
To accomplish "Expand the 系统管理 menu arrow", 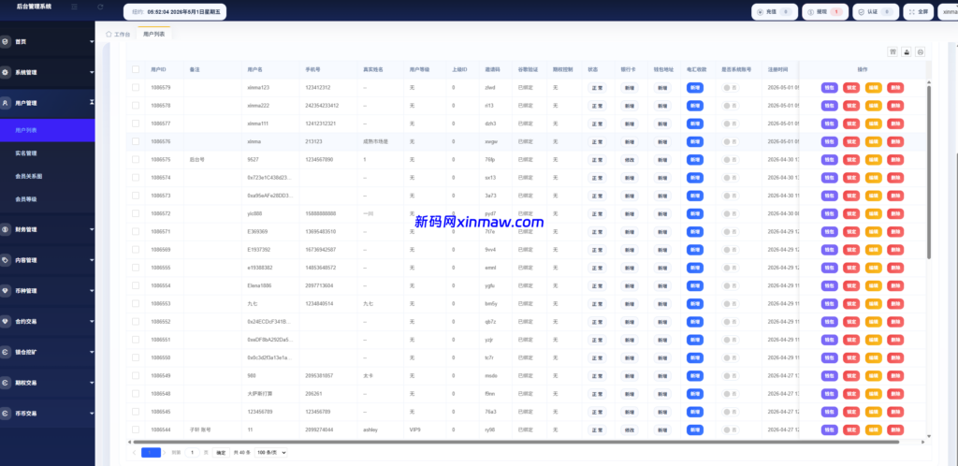I will [x=92, y=72].
